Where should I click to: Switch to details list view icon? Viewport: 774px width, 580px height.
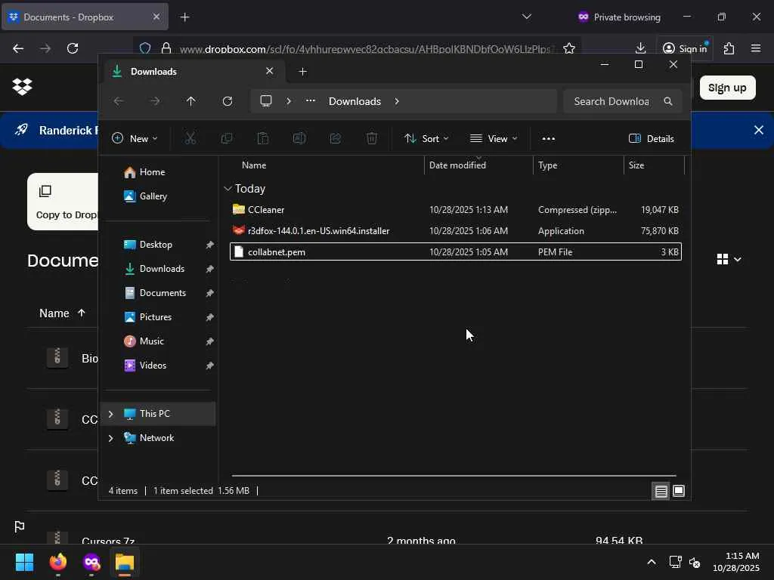(x=661, y=491)
